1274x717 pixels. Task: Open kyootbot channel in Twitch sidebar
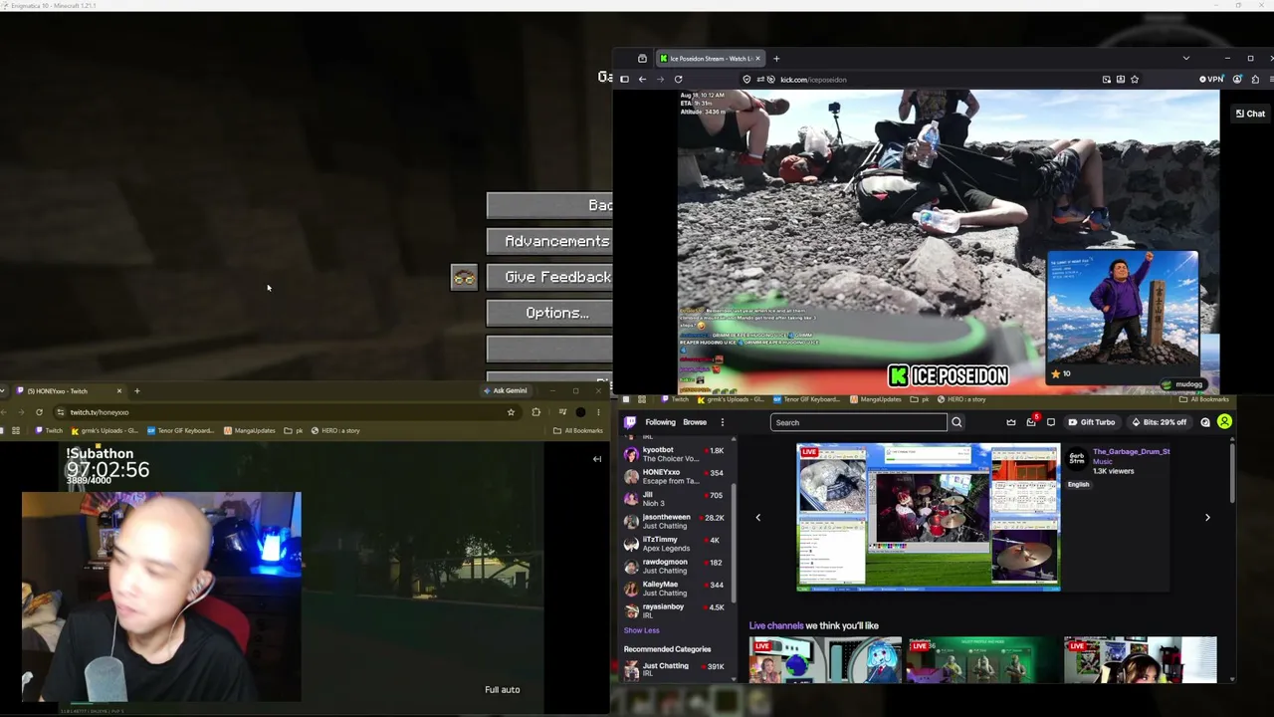[x=677, y=454]
